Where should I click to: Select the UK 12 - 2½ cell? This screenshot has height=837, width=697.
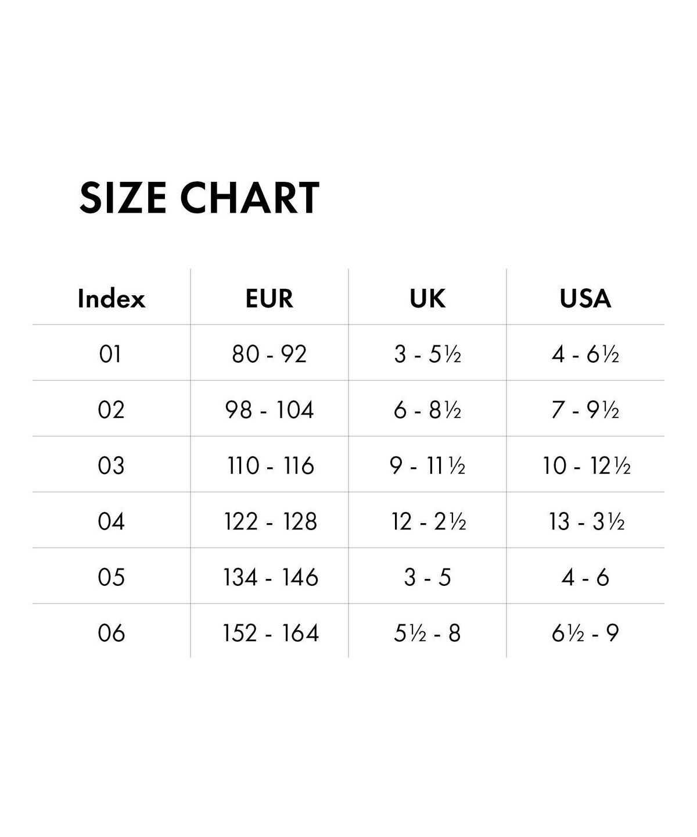[429, 521]
